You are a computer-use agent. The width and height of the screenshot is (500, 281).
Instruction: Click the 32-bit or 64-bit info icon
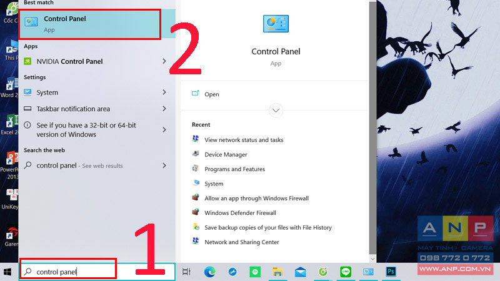(x=27, y=126)
